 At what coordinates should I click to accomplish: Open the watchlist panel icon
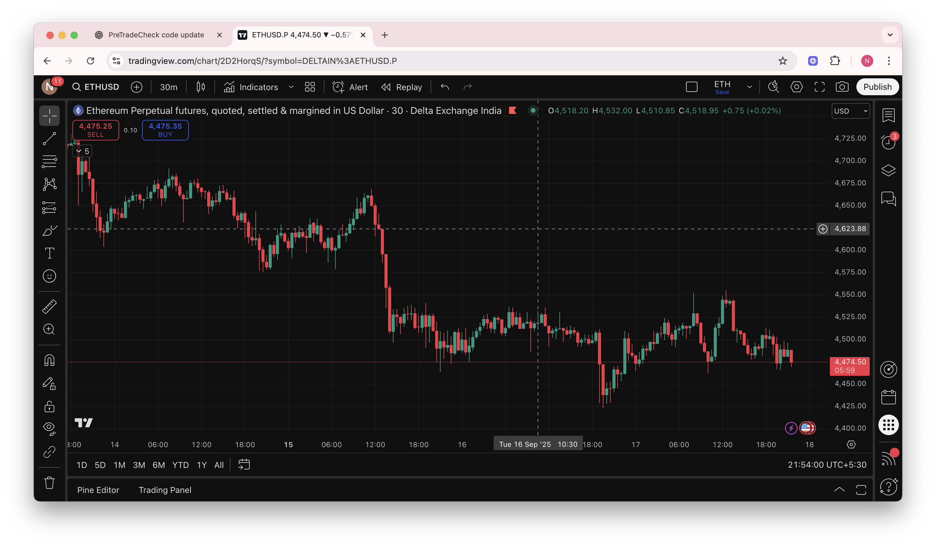(x=888, y=115)
